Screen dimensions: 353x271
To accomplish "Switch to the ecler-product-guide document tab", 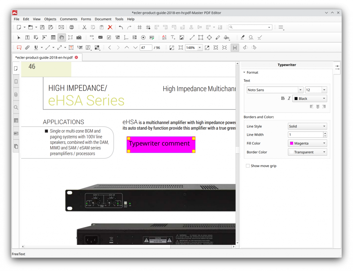I will point(45,58).
